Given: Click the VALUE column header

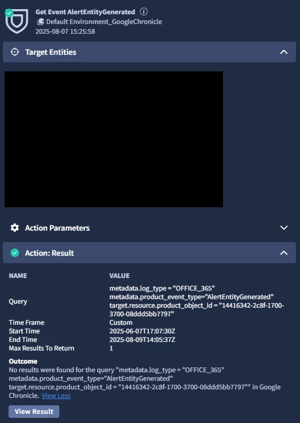Looking at the screenshot, I should 119,276.
